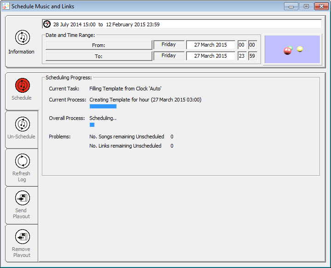Click the To minute field 59
Viewport: 331px width, 268px height.
[x=252, y=56]
